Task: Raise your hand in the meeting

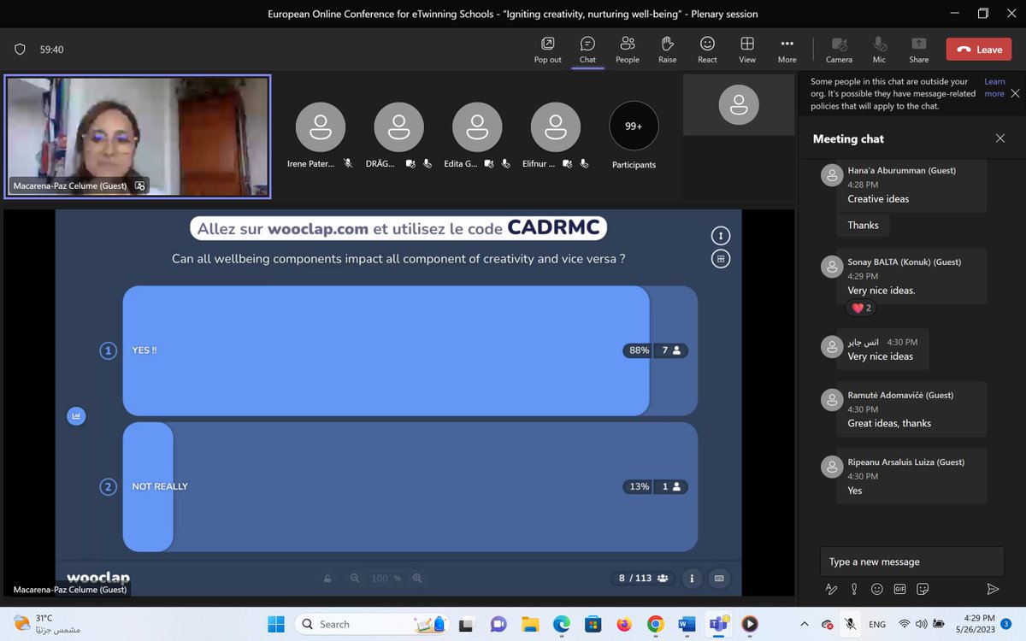Action: 668,50
